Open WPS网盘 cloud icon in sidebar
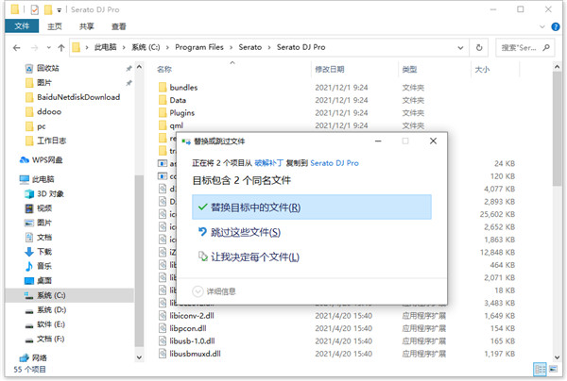The width and height of the screenshot is (567, 381). 24,159
